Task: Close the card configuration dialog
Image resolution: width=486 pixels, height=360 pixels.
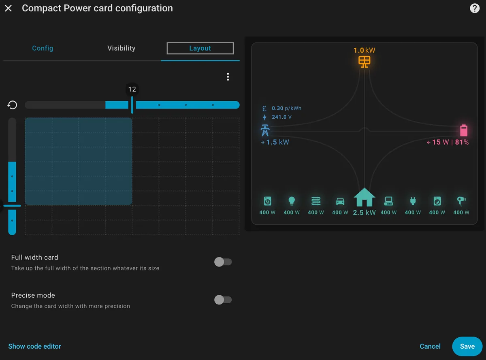Action: pos(8,8)
